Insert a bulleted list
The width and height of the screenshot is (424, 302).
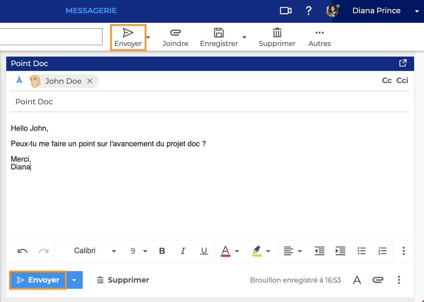362,251
